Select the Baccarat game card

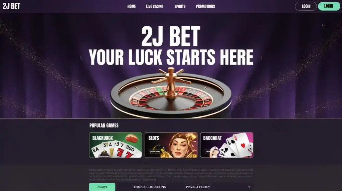coord(227,145)
